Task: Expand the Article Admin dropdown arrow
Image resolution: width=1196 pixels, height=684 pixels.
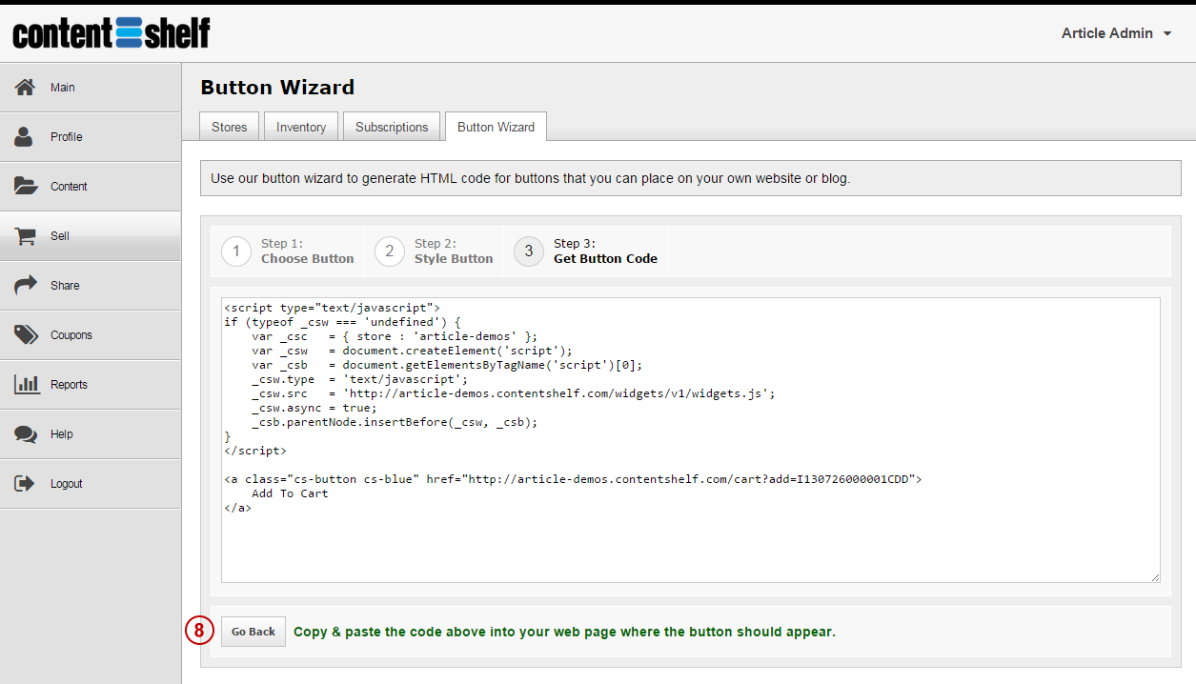Action: (x=1167, y=34)
